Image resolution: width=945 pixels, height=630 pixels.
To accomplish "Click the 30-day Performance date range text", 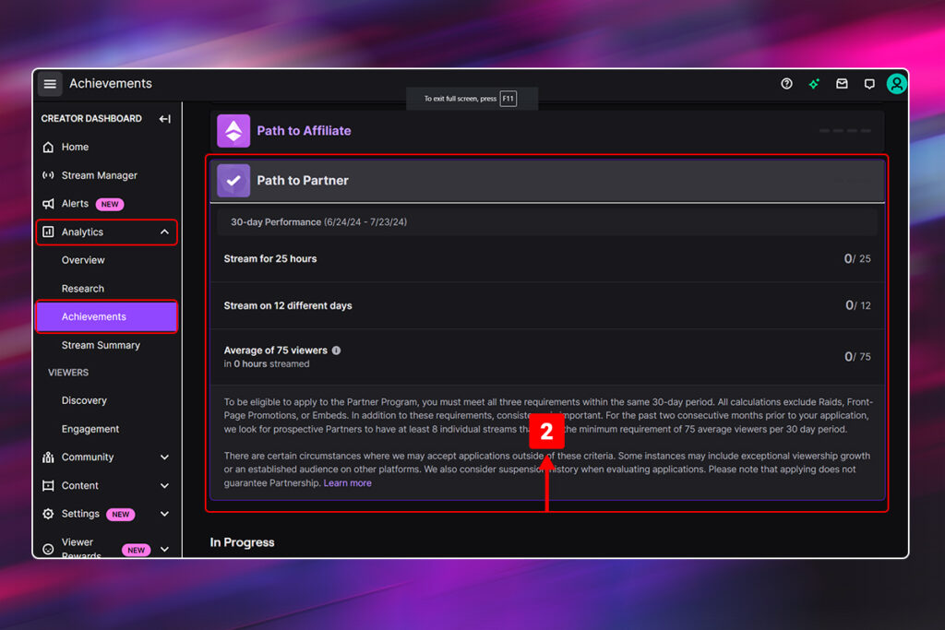I will [318, 222].
